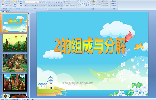
Task: Open the font name combo box
Action: (x=30, y=2)
